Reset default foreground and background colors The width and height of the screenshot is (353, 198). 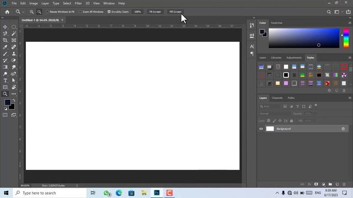[6, 109]
